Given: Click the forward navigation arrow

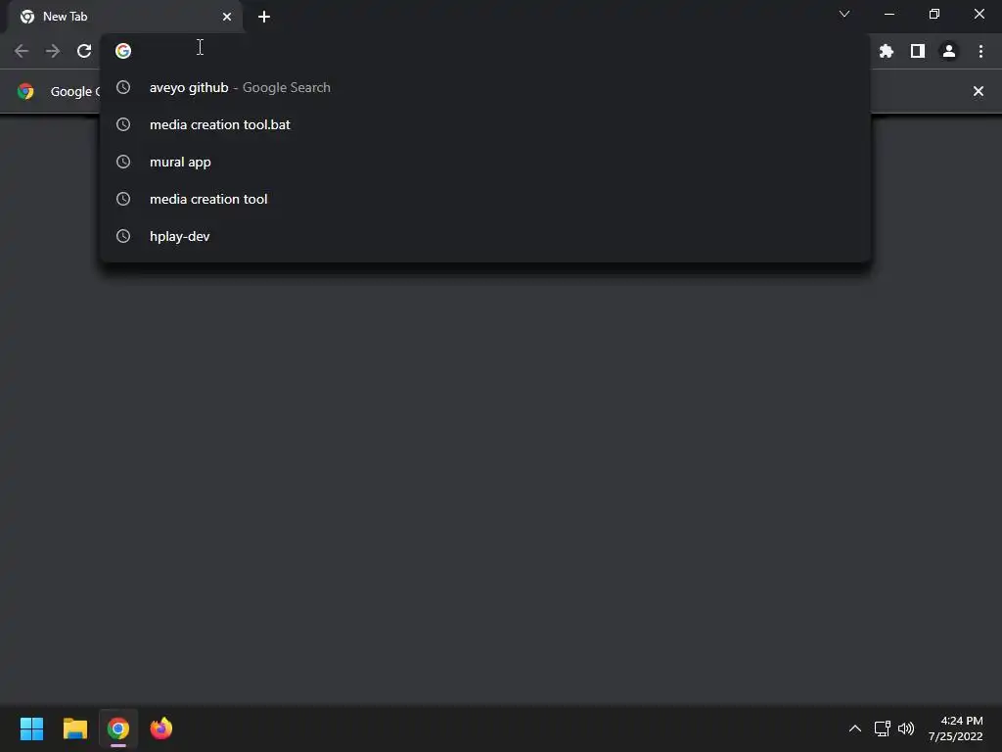Looking at the screenshot, I should coord(53,51).
